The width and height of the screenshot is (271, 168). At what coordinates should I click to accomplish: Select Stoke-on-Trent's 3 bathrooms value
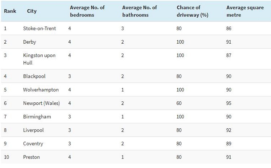click(x=122, y=28)
